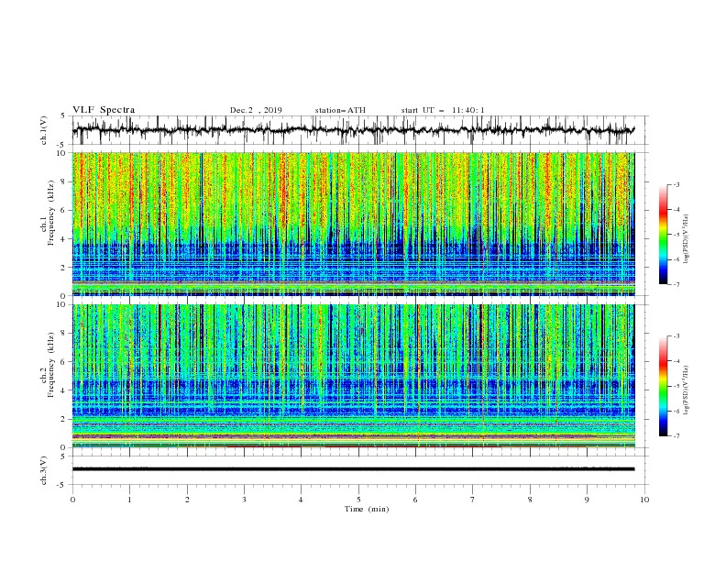Click the -7 label on ch.2 colorbar

(676, 436)
